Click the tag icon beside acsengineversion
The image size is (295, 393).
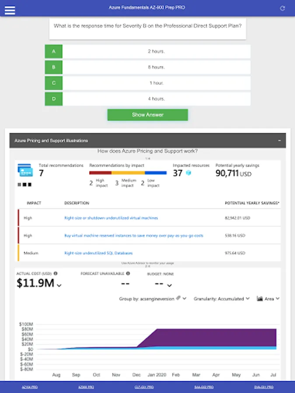click(178, 298)
